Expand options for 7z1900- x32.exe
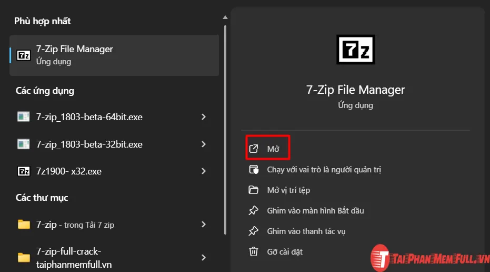490x272 pixels. [204, 171]
